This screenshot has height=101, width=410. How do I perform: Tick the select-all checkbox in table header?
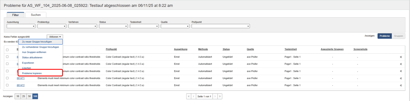point(7,50)
